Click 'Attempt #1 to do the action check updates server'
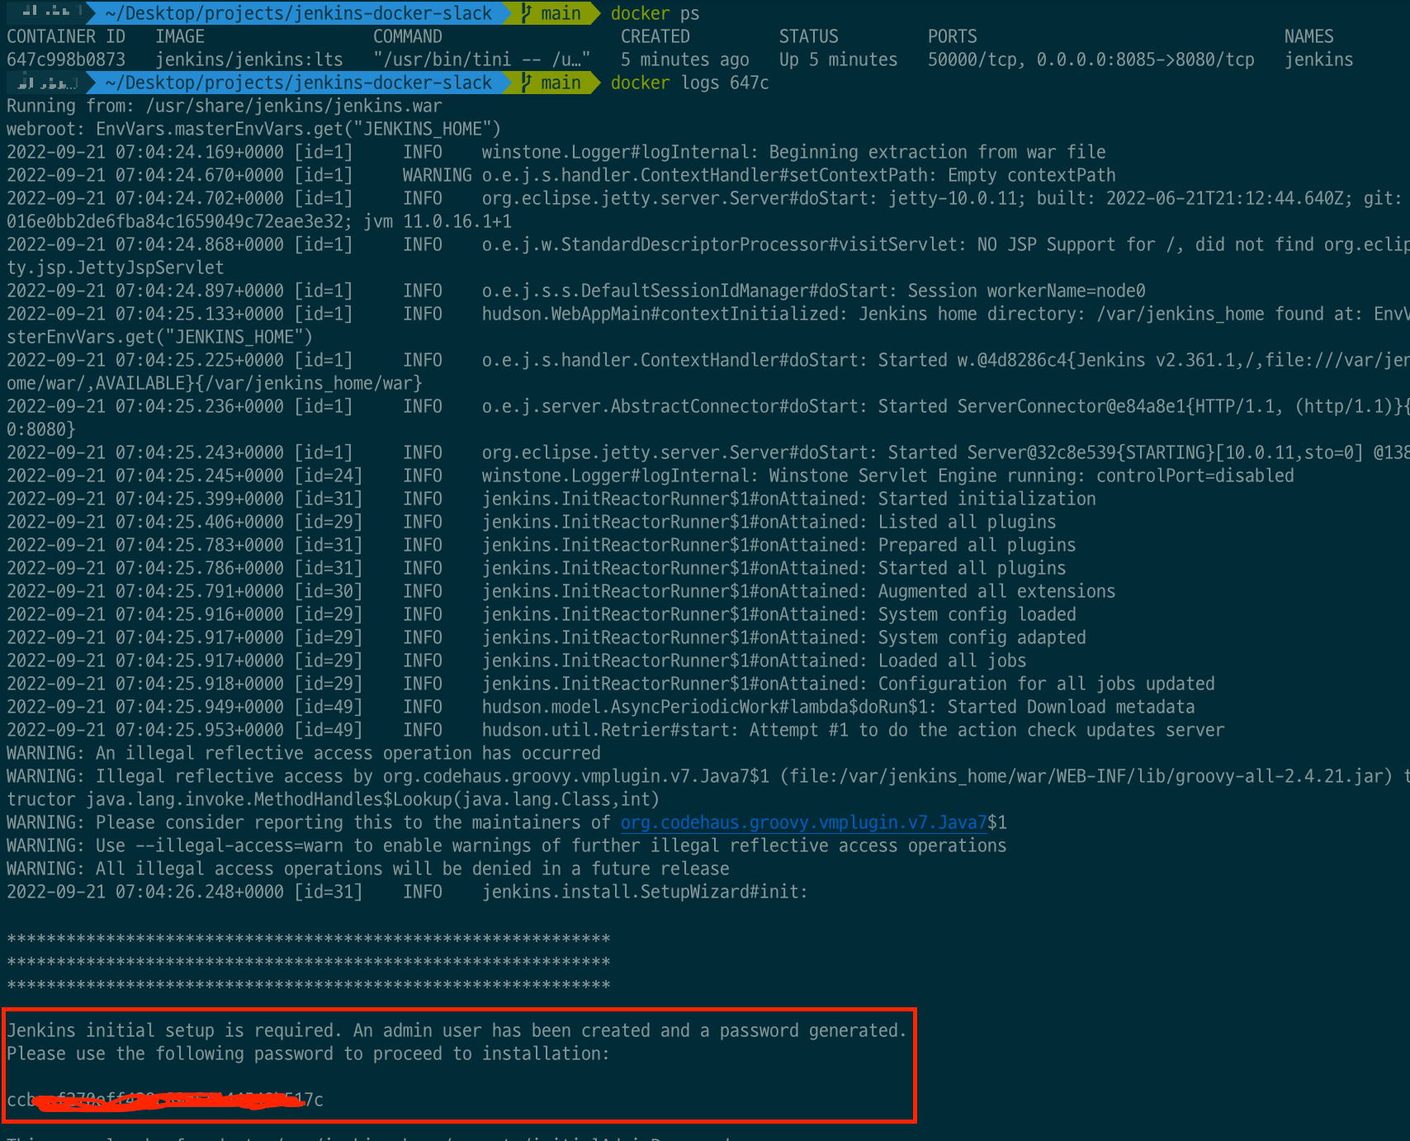The width and height of the screenshot is (1410, 1141). 987,730
